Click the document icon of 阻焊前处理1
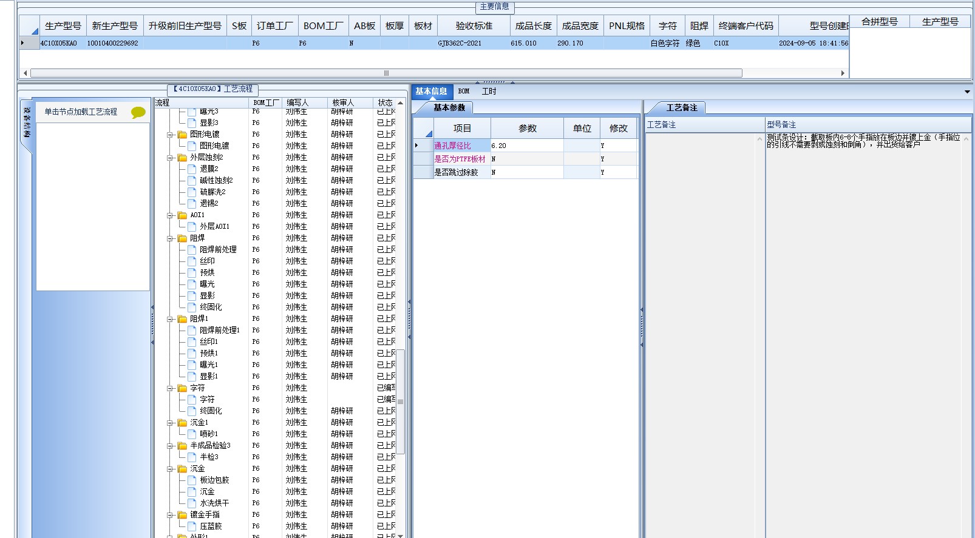Image resolution: width=975 pixels, height=538 pixels. pos(192,331)
